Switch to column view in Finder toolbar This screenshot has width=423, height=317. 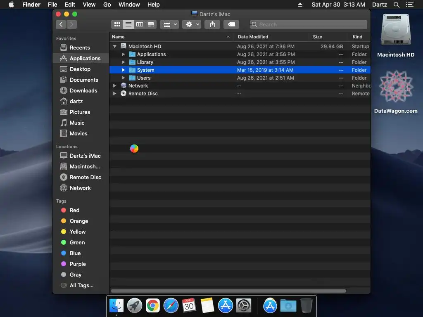[140, 24]
